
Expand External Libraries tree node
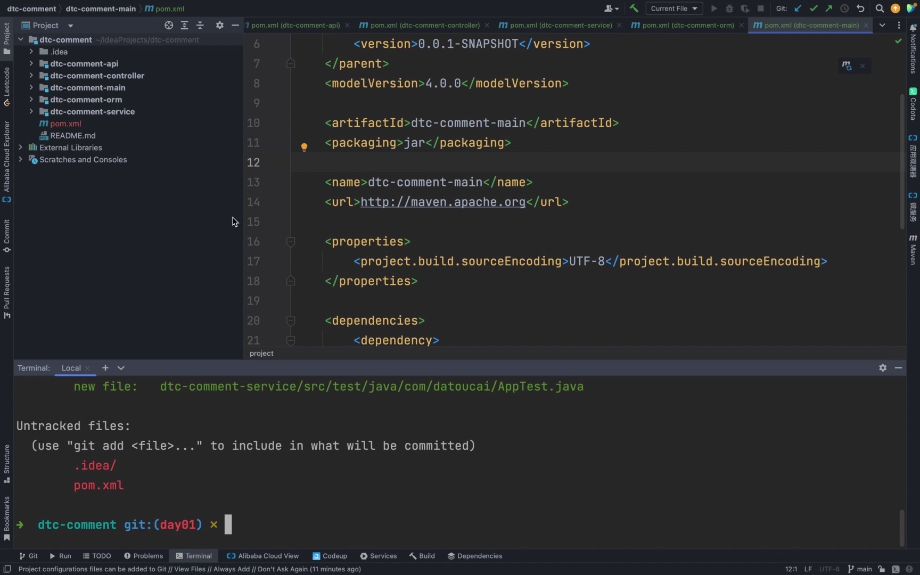[x=20, y=147]
